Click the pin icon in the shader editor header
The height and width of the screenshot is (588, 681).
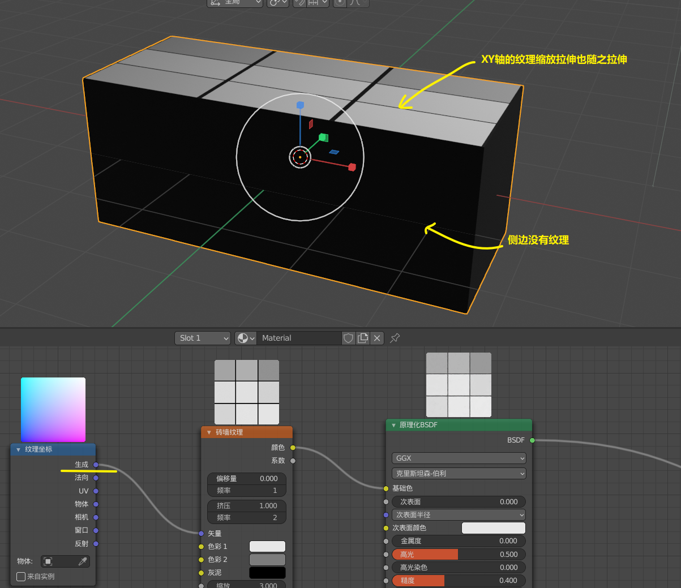pos(394,338)
